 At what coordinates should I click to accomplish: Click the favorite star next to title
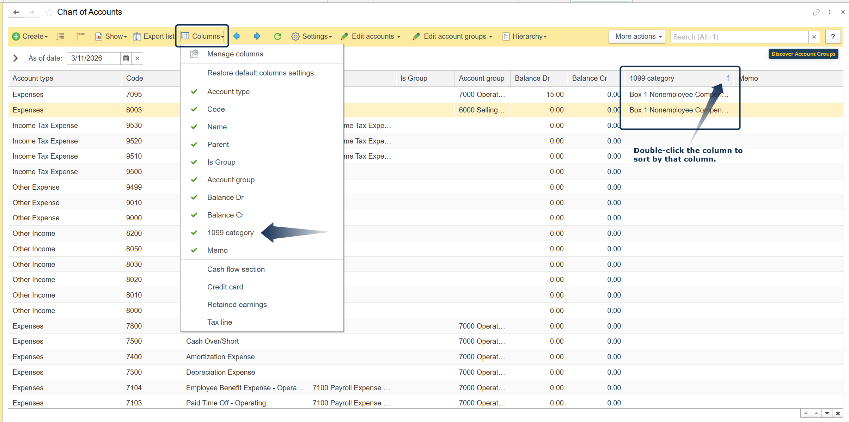(49, 12)
